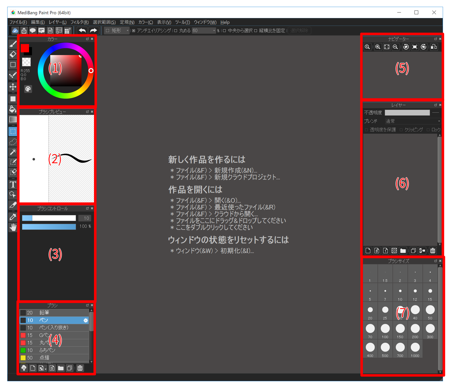The height and width of the screenshot is (388, 450).
Task: Zoom out using the Navigator panel
Action: (395, 47)
